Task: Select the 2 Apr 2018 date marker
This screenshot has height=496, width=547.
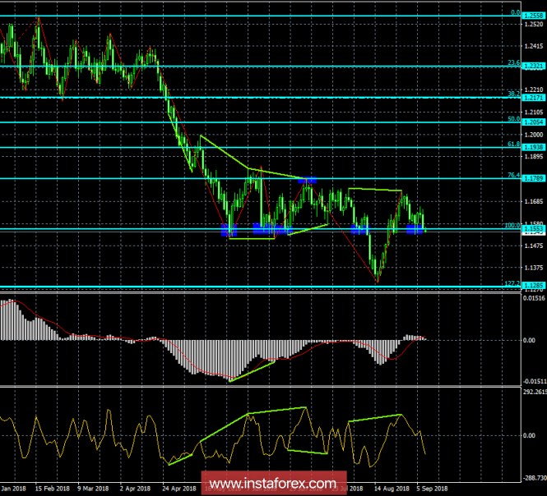Action: [x=135, y=489]
